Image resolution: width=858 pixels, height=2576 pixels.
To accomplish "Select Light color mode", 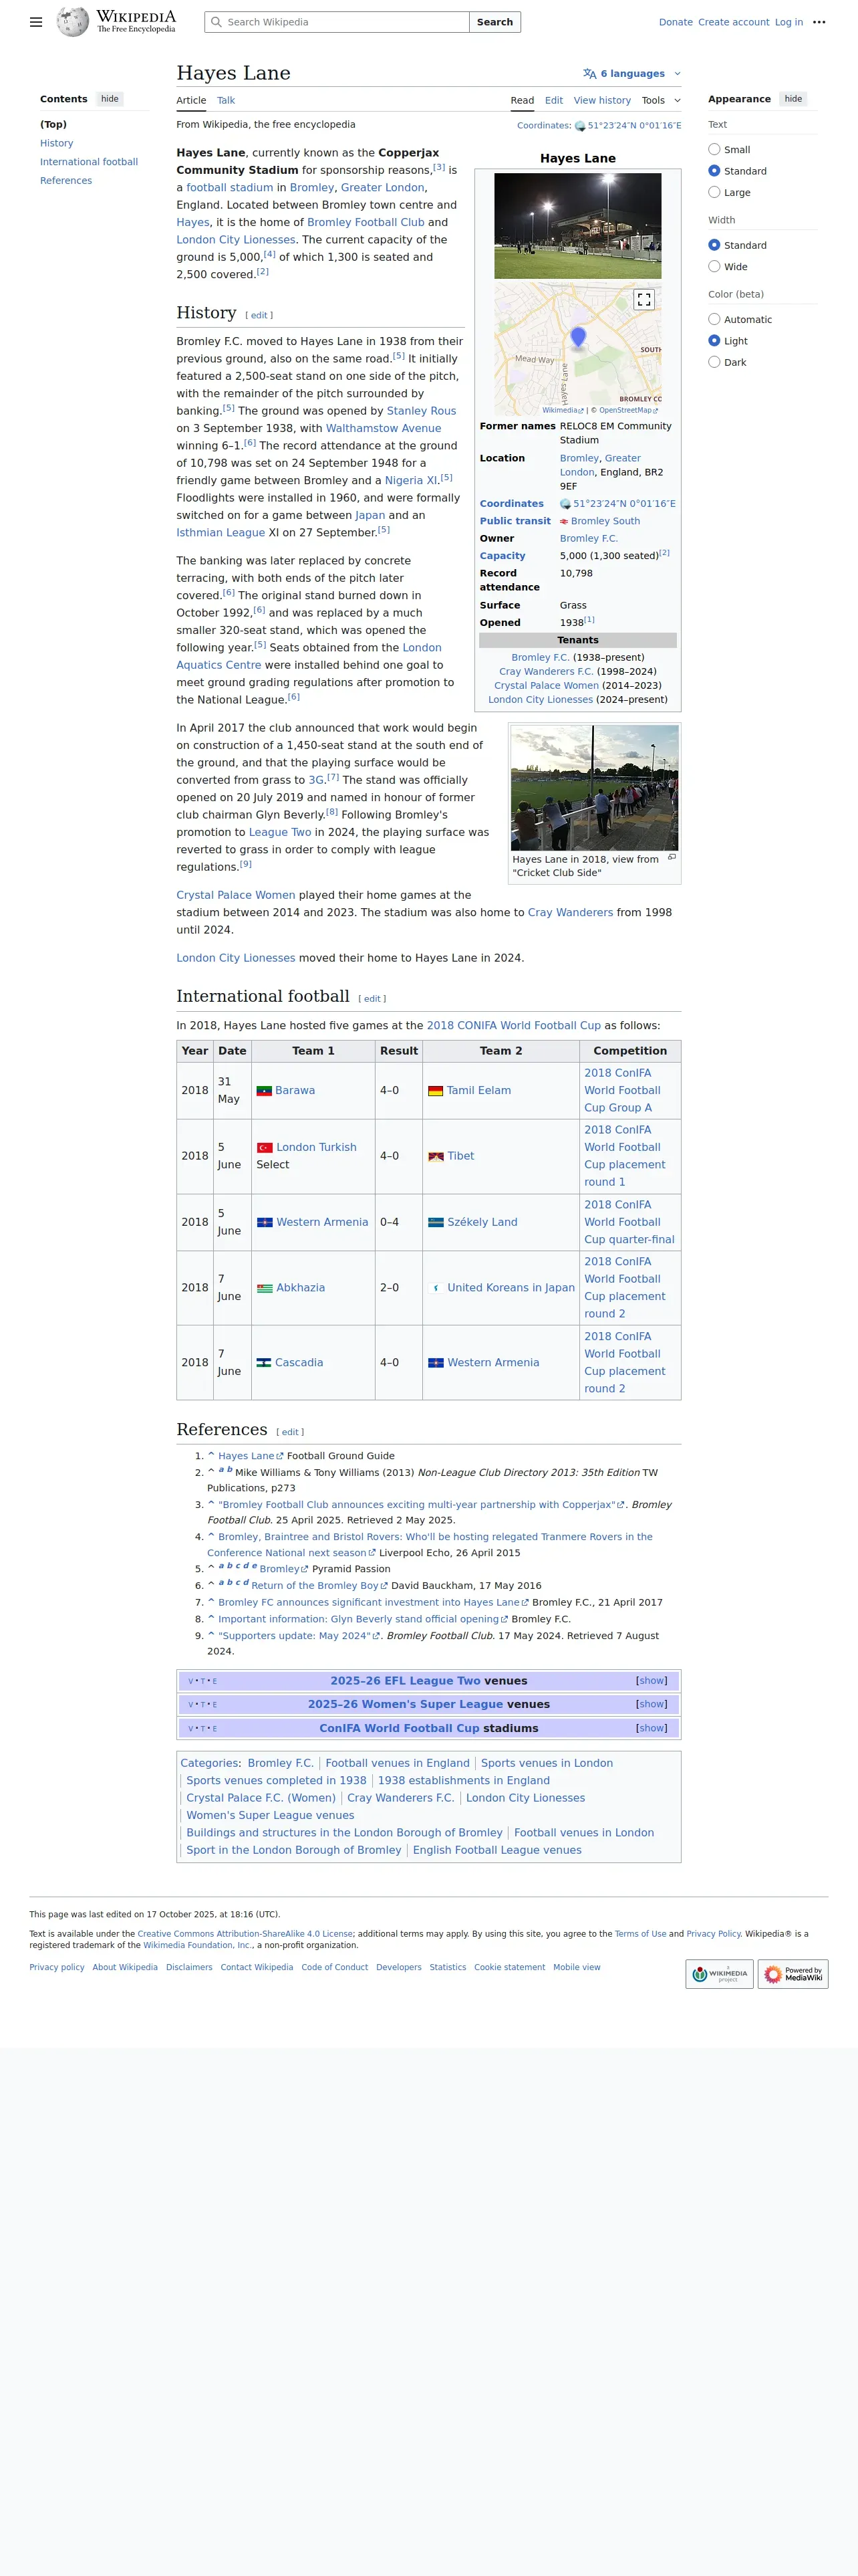I will tap(714, 341).
